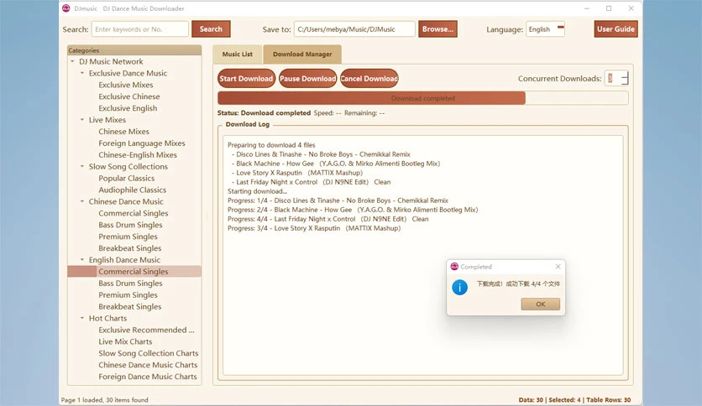Focus the search keywords input field

pyautogui.click(x=140, y=29)
